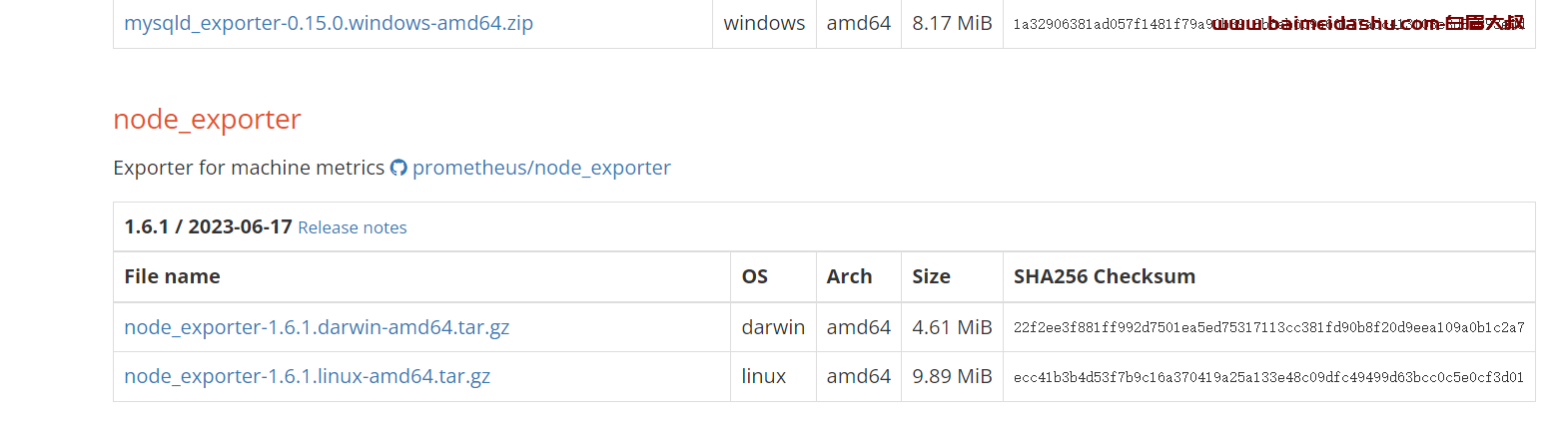Click the linux OS cell
The image size is (1553, 423).
point(764,377)
